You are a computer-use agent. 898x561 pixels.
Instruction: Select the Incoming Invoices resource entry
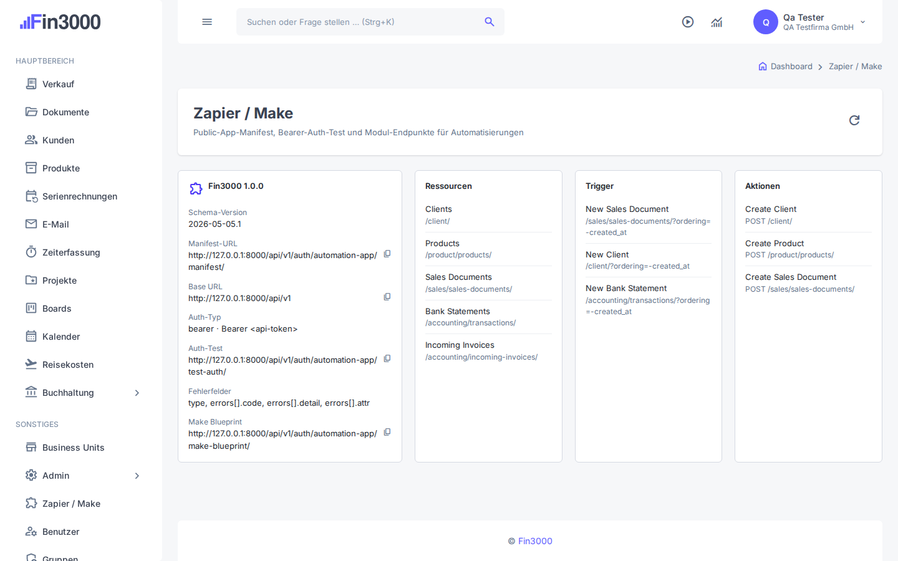click(488, 351)
